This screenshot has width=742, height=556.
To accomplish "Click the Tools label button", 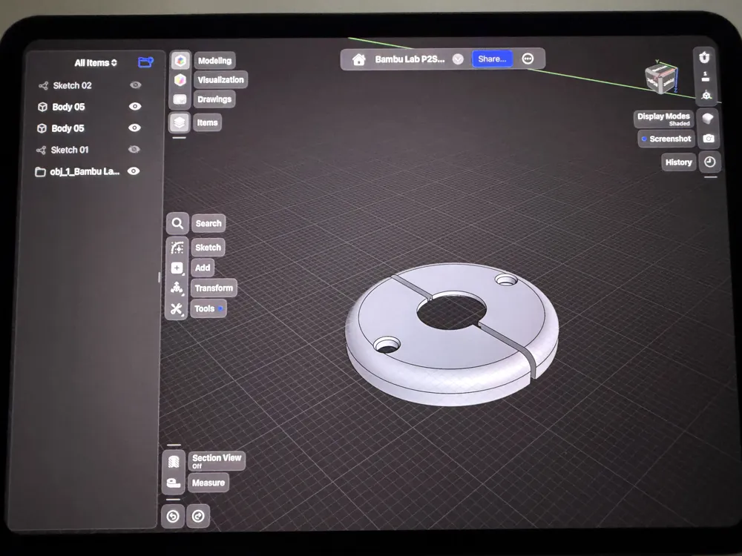I will (209, 308).
